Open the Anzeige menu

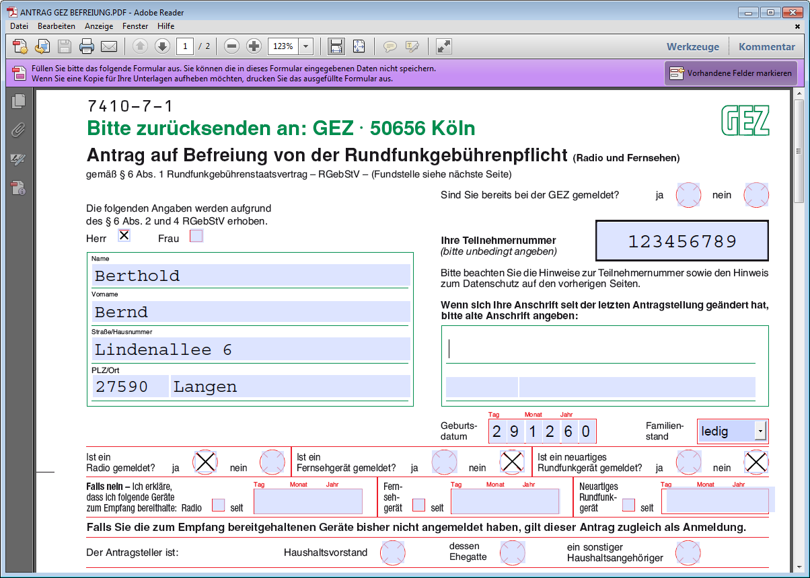[x=99, y=26]
